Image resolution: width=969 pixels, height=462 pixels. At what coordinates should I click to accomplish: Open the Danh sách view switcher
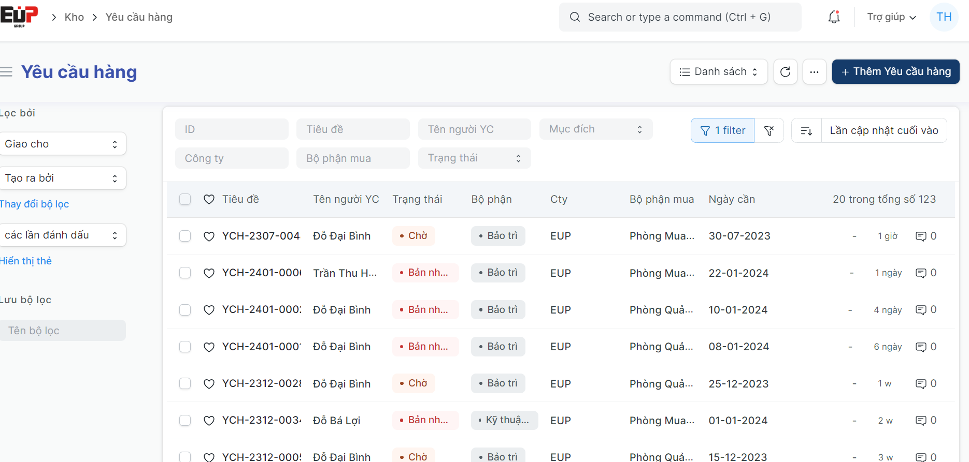tap(718, 72)
